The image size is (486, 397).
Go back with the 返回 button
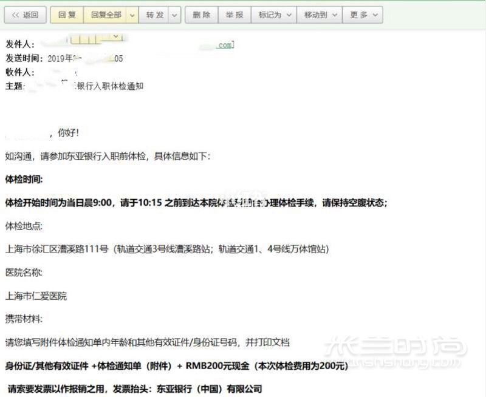click(25, 15)
